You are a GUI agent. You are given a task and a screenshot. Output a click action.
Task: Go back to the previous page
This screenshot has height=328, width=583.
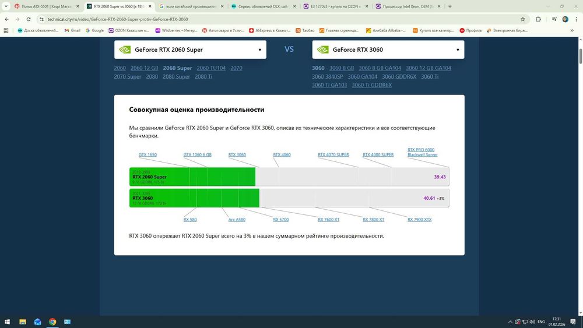click(x=6, y=19)
